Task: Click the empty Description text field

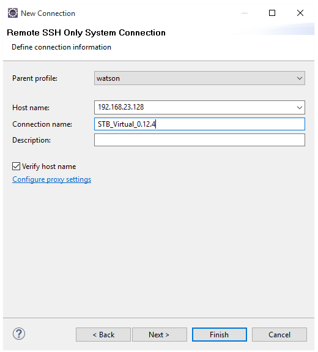Action: tap(199, 140)
